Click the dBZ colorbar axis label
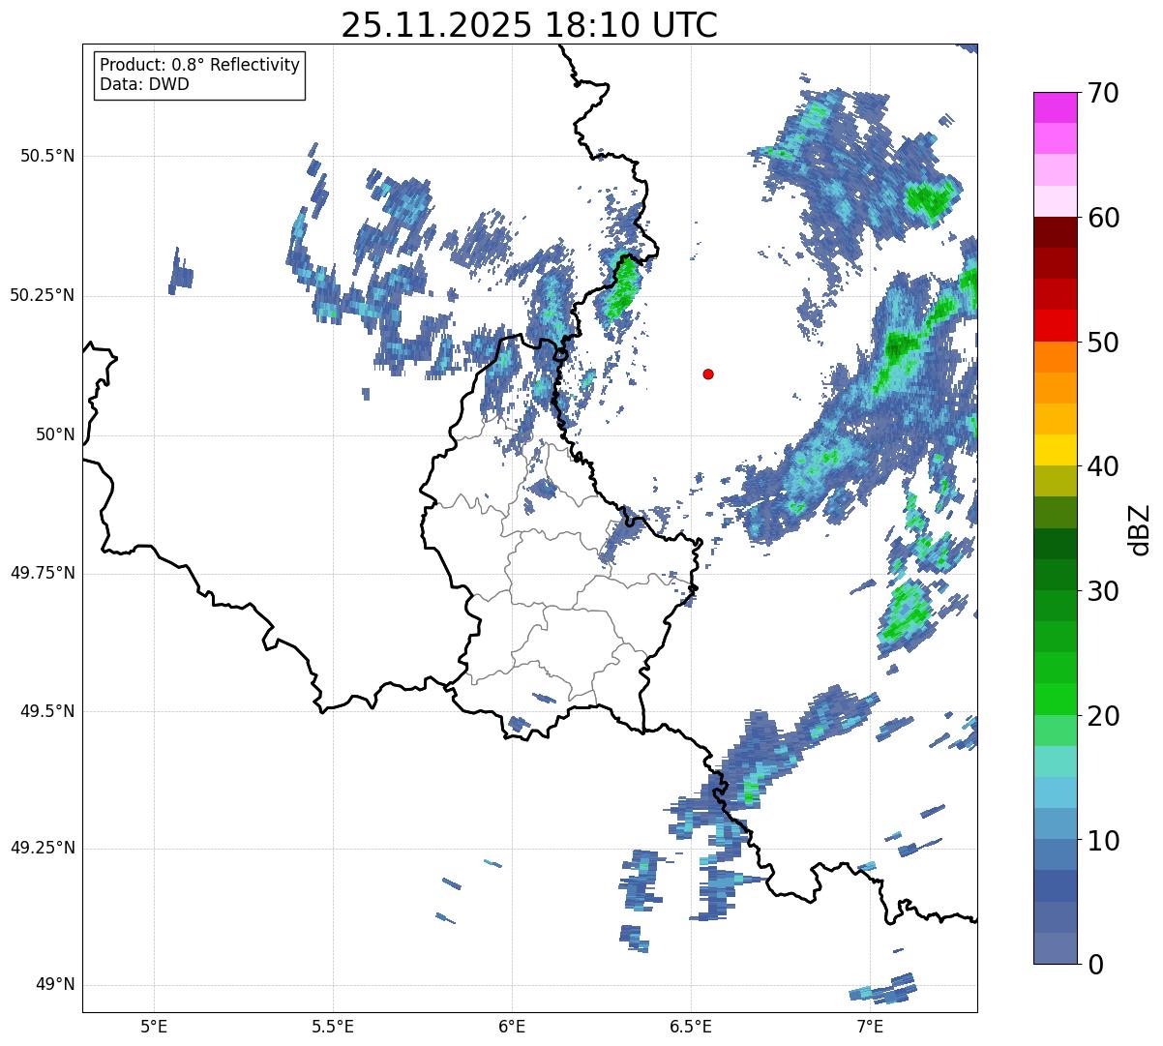 (1140, 528)
